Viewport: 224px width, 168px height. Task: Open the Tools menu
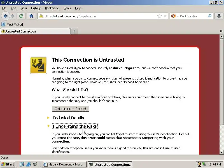click(x=67, y=8)
